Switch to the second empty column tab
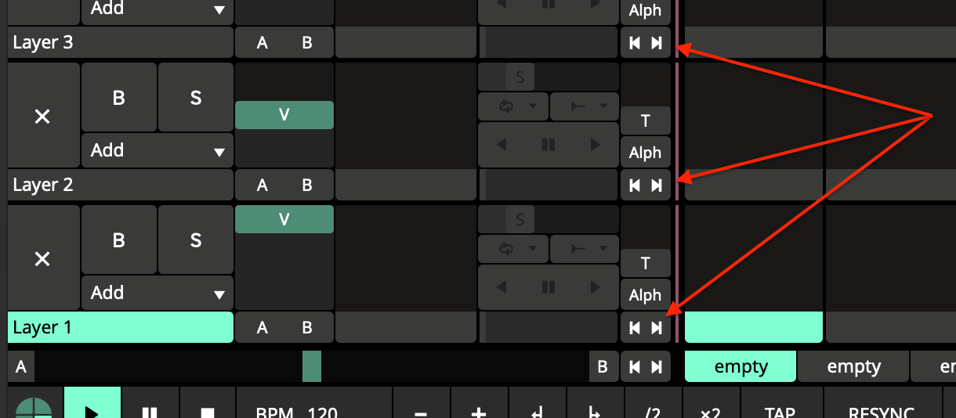 (853, 366)
